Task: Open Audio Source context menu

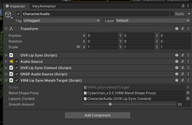Action: click(x=188, y=61)
